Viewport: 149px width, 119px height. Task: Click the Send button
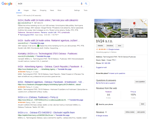coord(142,104)
